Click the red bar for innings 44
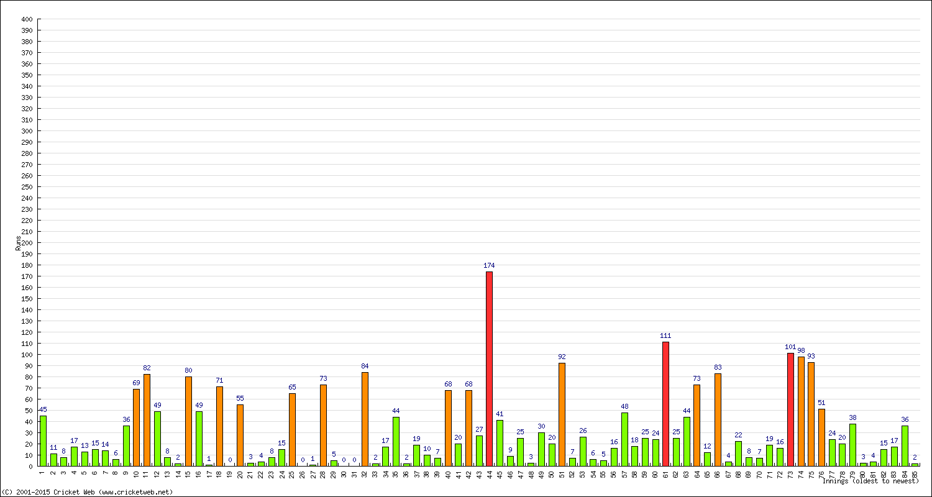The width and height of the screenshot is (932, 497). tap(490, 369)
